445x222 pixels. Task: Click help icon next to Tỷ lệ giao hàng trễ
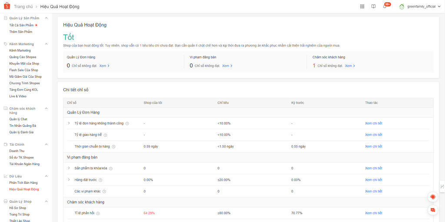click(x=106, y=135)
